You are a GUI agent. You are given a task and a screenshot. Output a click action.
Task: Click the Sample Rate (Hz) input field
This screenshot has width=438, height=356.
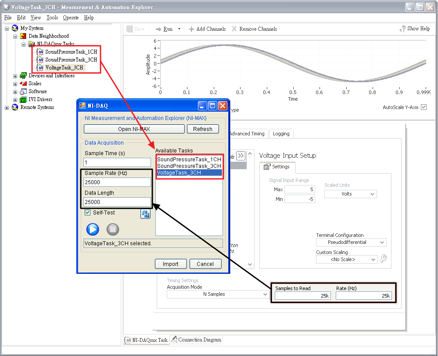(x=117, y=182)
